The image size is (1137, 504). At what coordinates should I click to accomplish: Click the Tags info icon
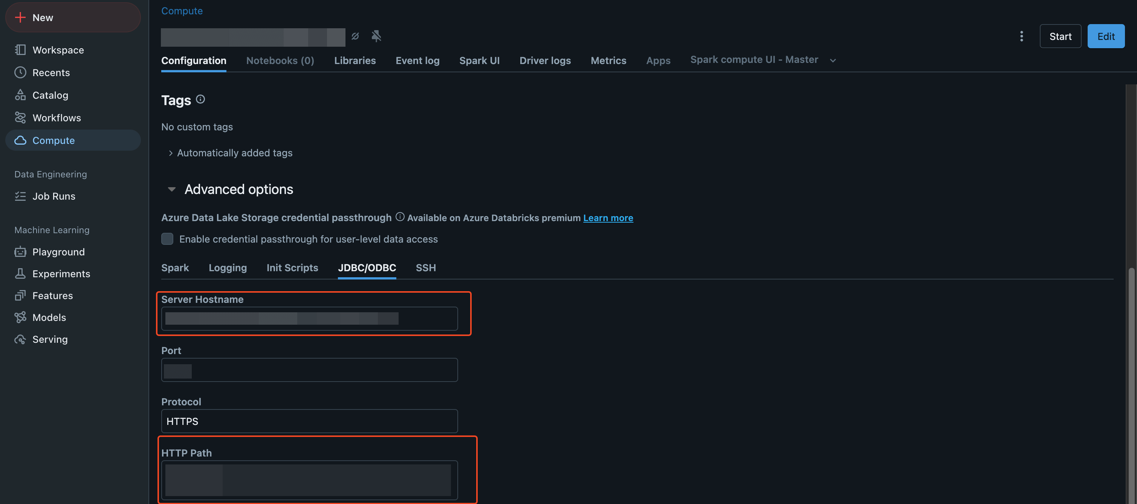(200, 99)
